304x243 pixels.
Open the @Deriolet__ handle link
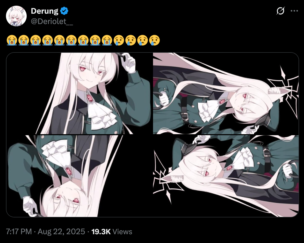(52, 21)
